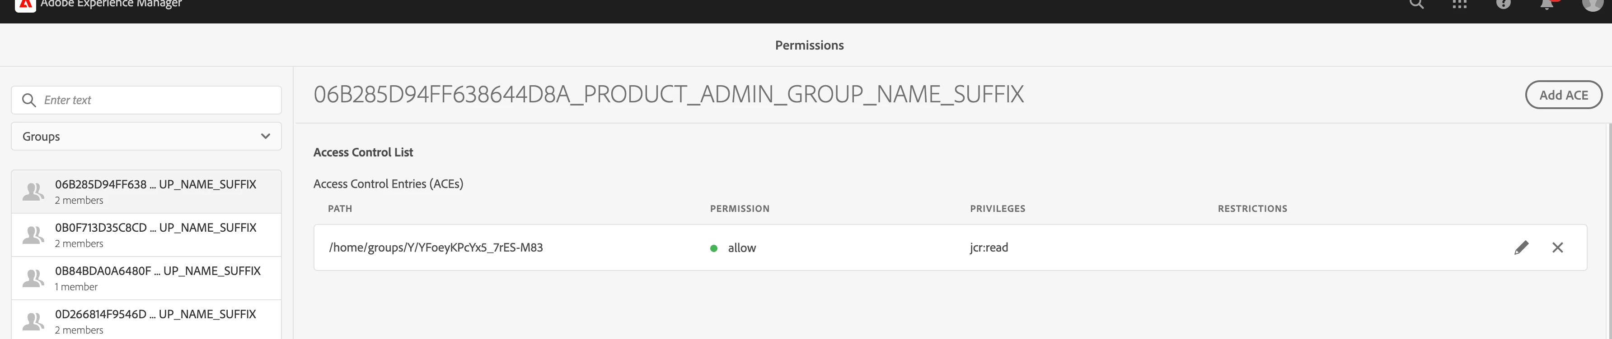Open the notifications bell icon
The width and height of the screenshot is (1612, 339).
pos(1546,5)
